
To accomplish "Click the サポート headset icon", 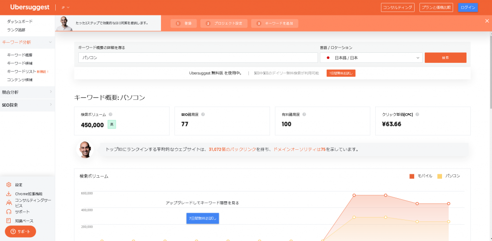I will point(9,212).
